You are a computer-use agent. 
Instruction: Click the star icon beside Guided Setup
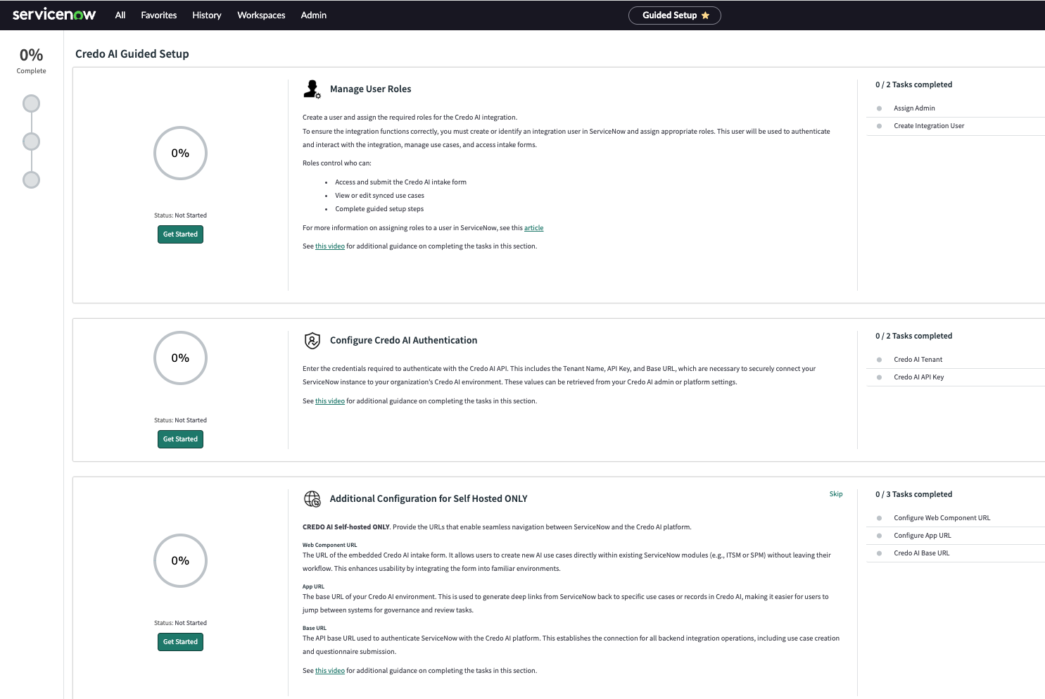[705, 15]
